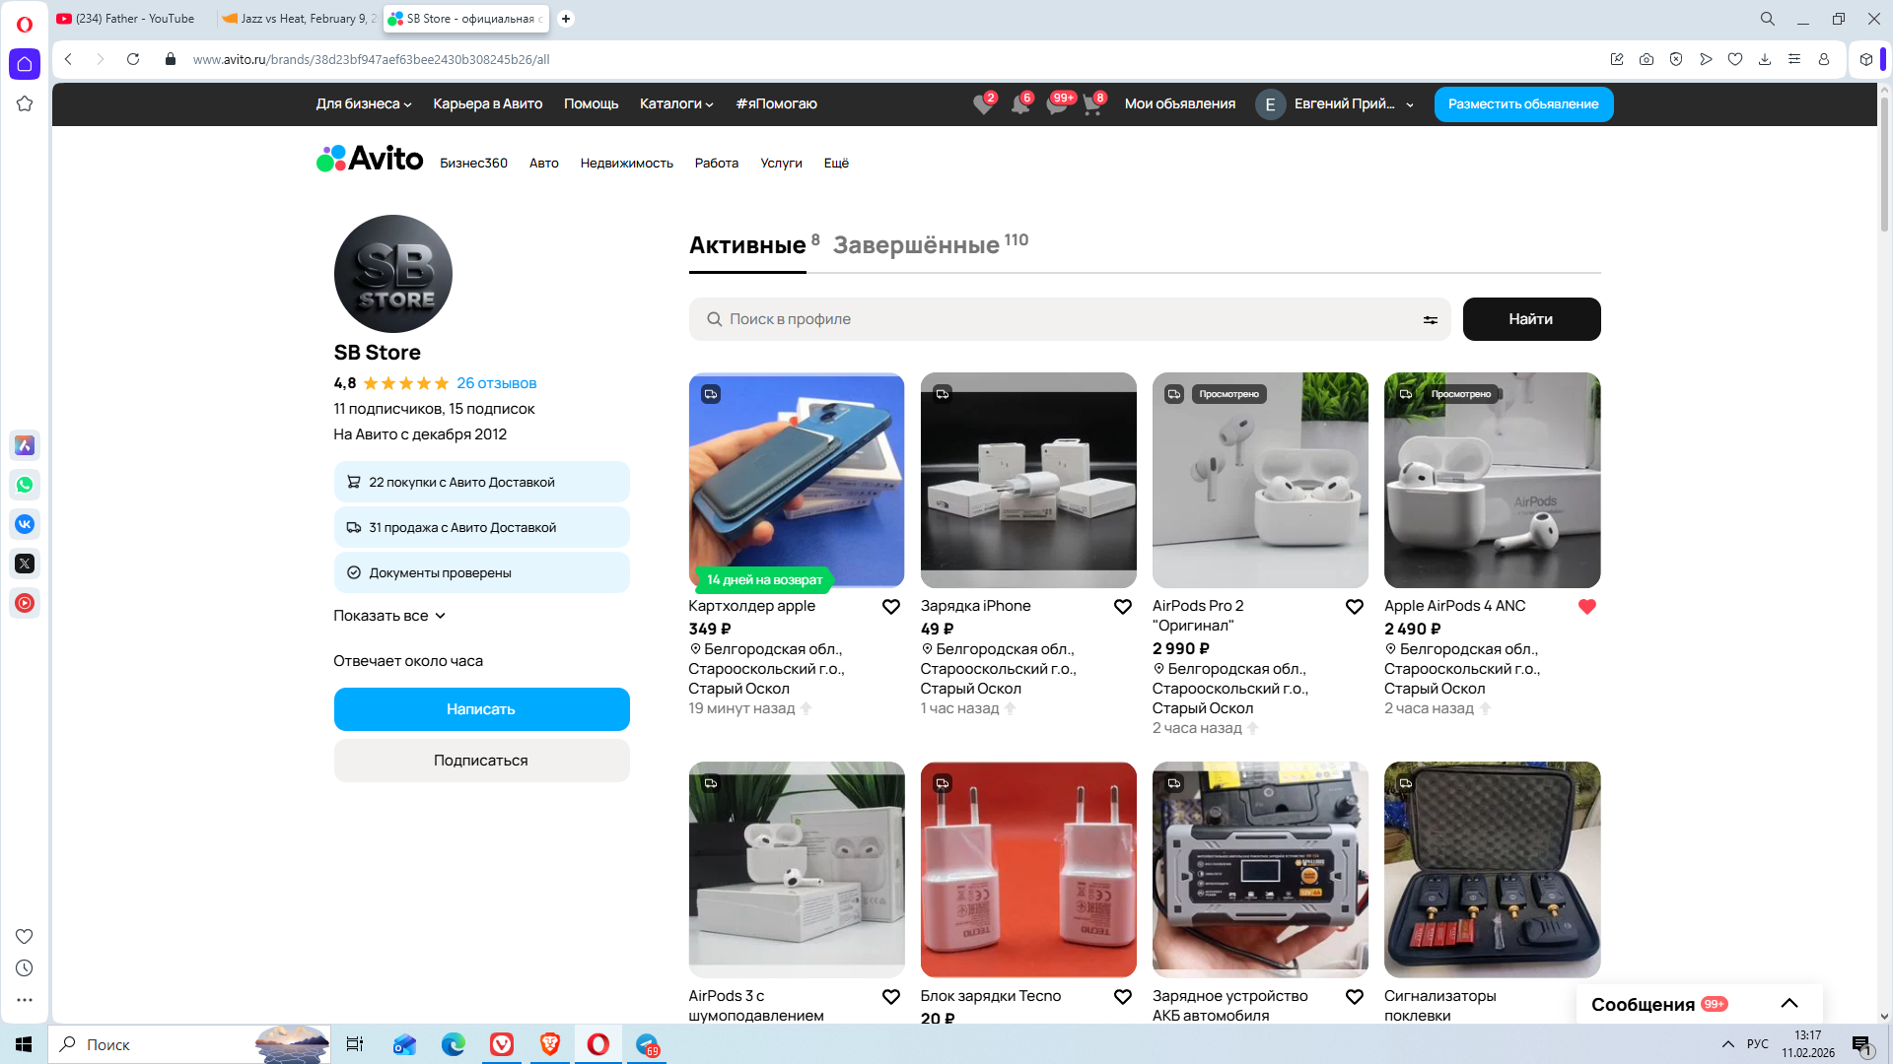Open VK in Opera sidebar

[25, 524]
